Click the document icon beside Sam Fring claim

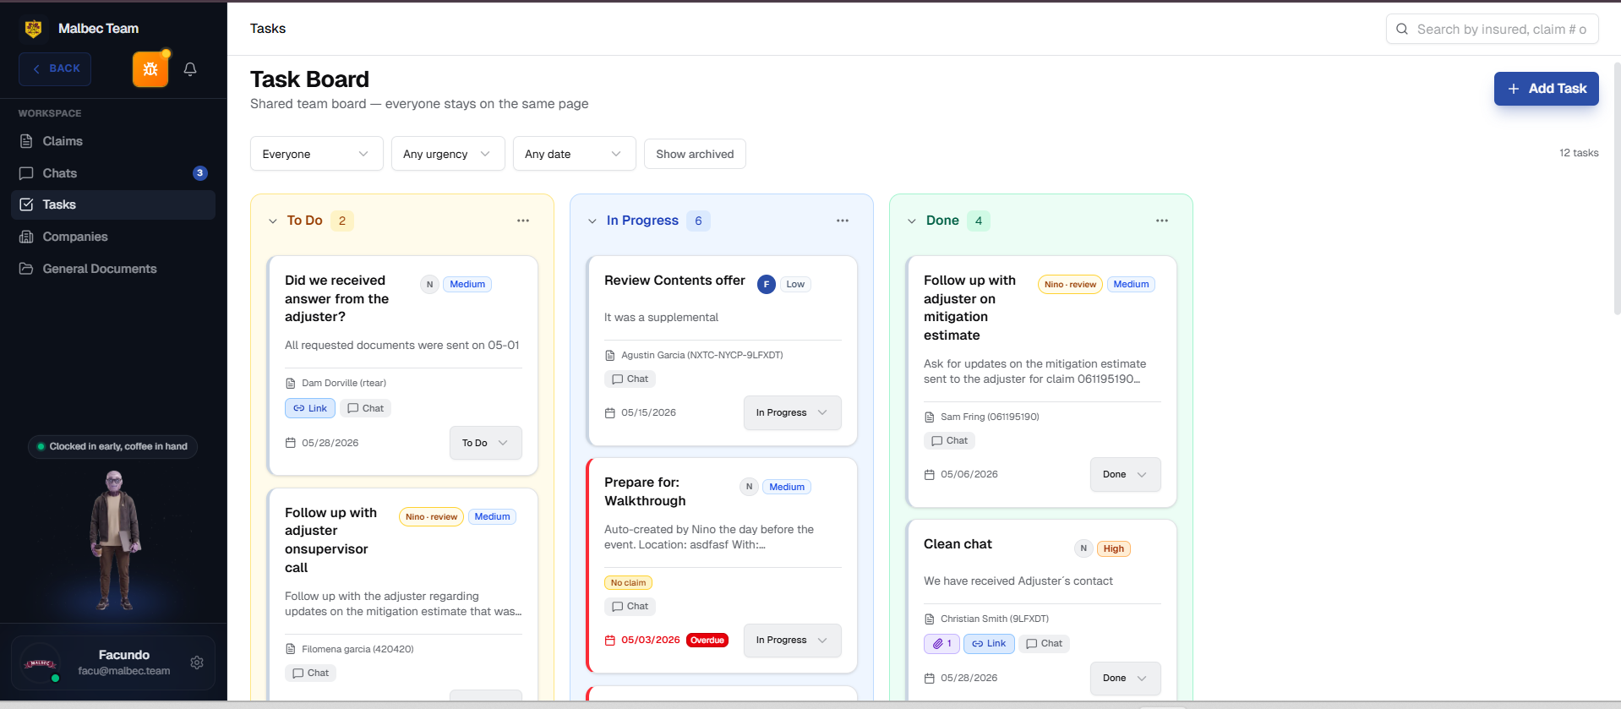pos(930,417)
